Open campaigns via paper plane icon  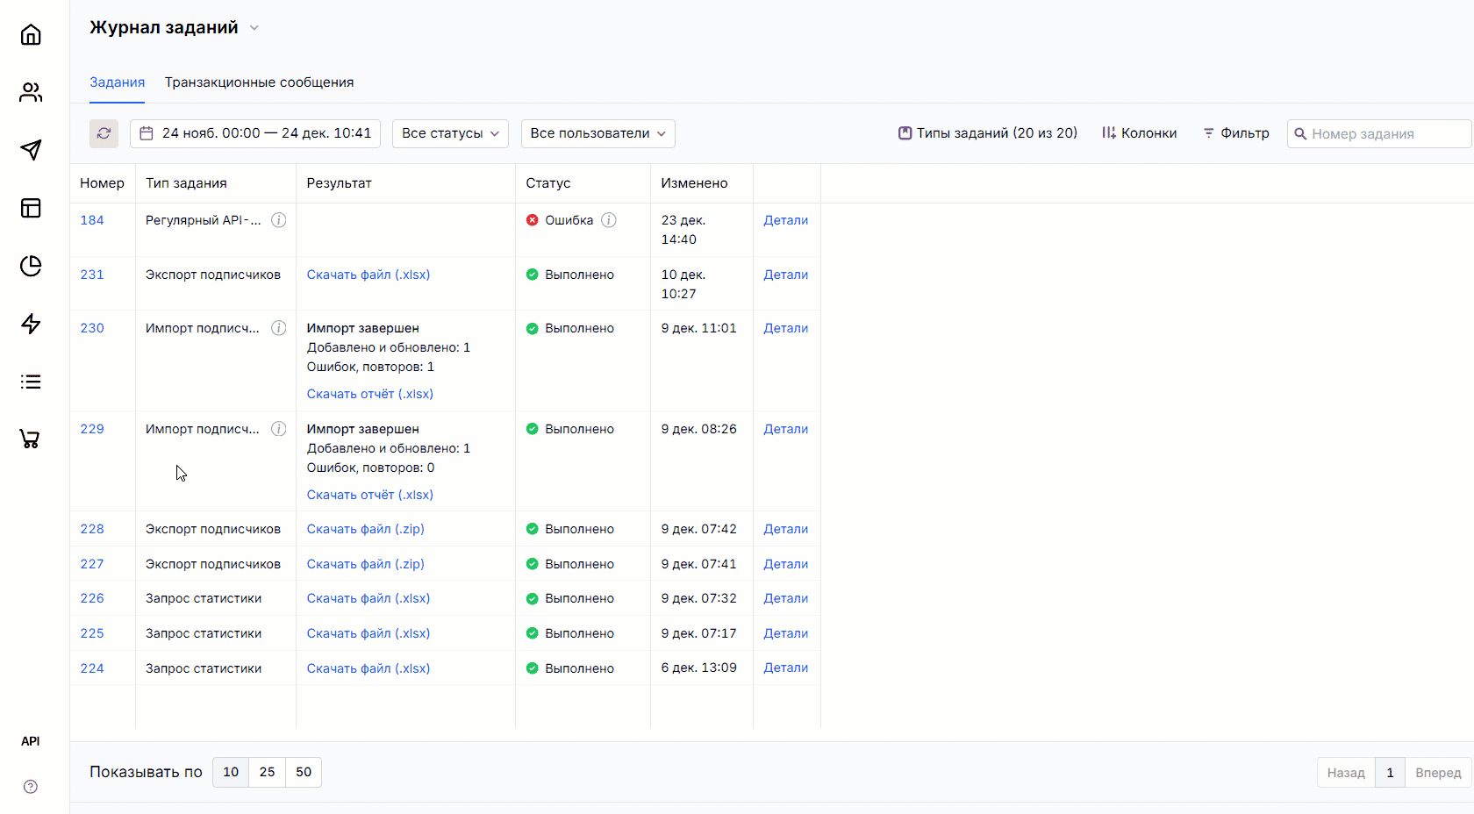pos(31,150)
